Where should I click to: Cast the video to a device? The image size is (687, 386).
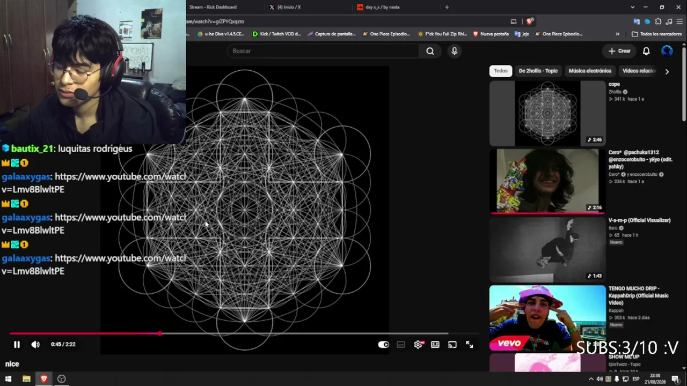pos(452,345)
